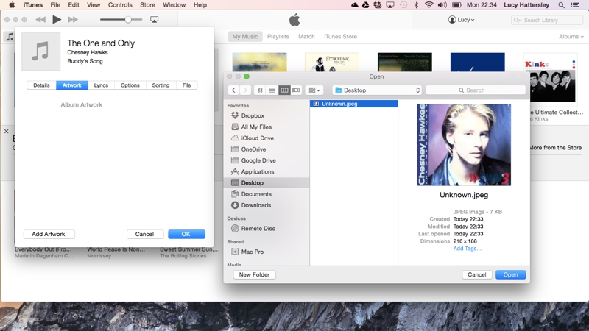This screenshot has height=331, width=589.
Task: Click Cancel in the Open dialog
Action: (476, 274)
